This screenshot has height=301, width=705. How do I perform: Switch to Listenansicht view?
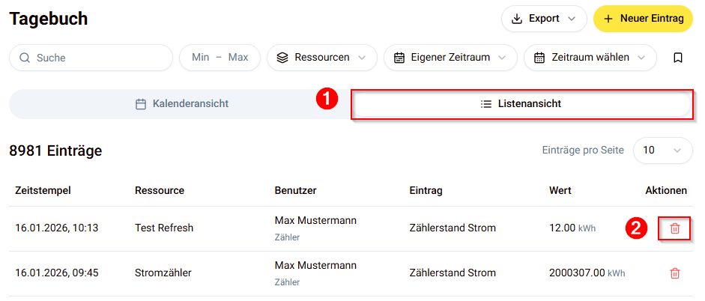521,104
